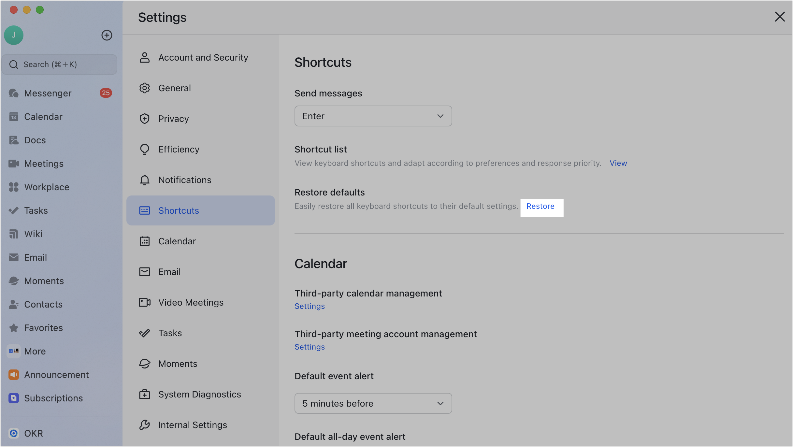Open Contacts from the sidebar

coord(43,304)
